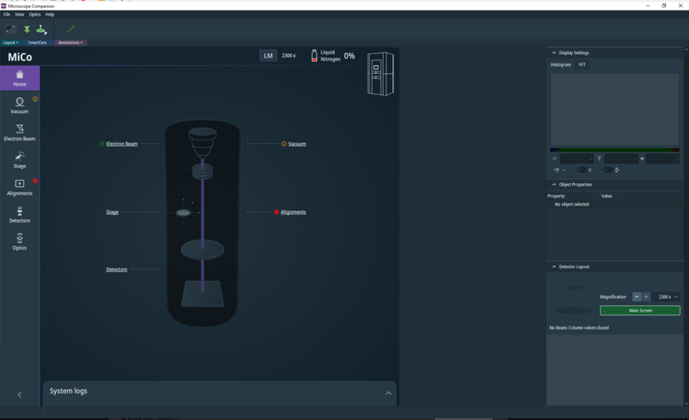Toggle the first switch under histogram
Screen dimensions: 689x420
point(581,170)
